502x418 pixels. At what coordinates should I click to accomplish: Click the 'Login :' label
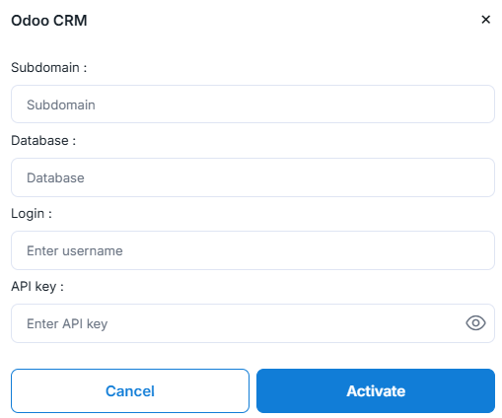tap(32, 214)
